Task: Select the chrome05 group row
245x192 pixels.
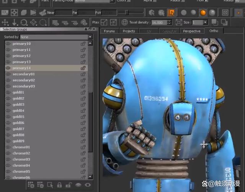Action: tap(46, 172)
